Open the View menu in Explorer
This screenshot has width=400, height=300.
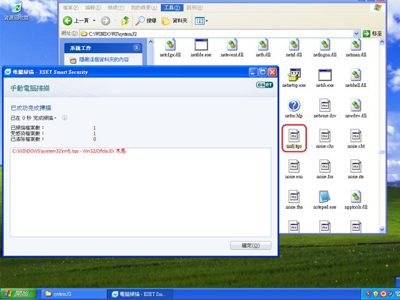[x=116, y=7]
